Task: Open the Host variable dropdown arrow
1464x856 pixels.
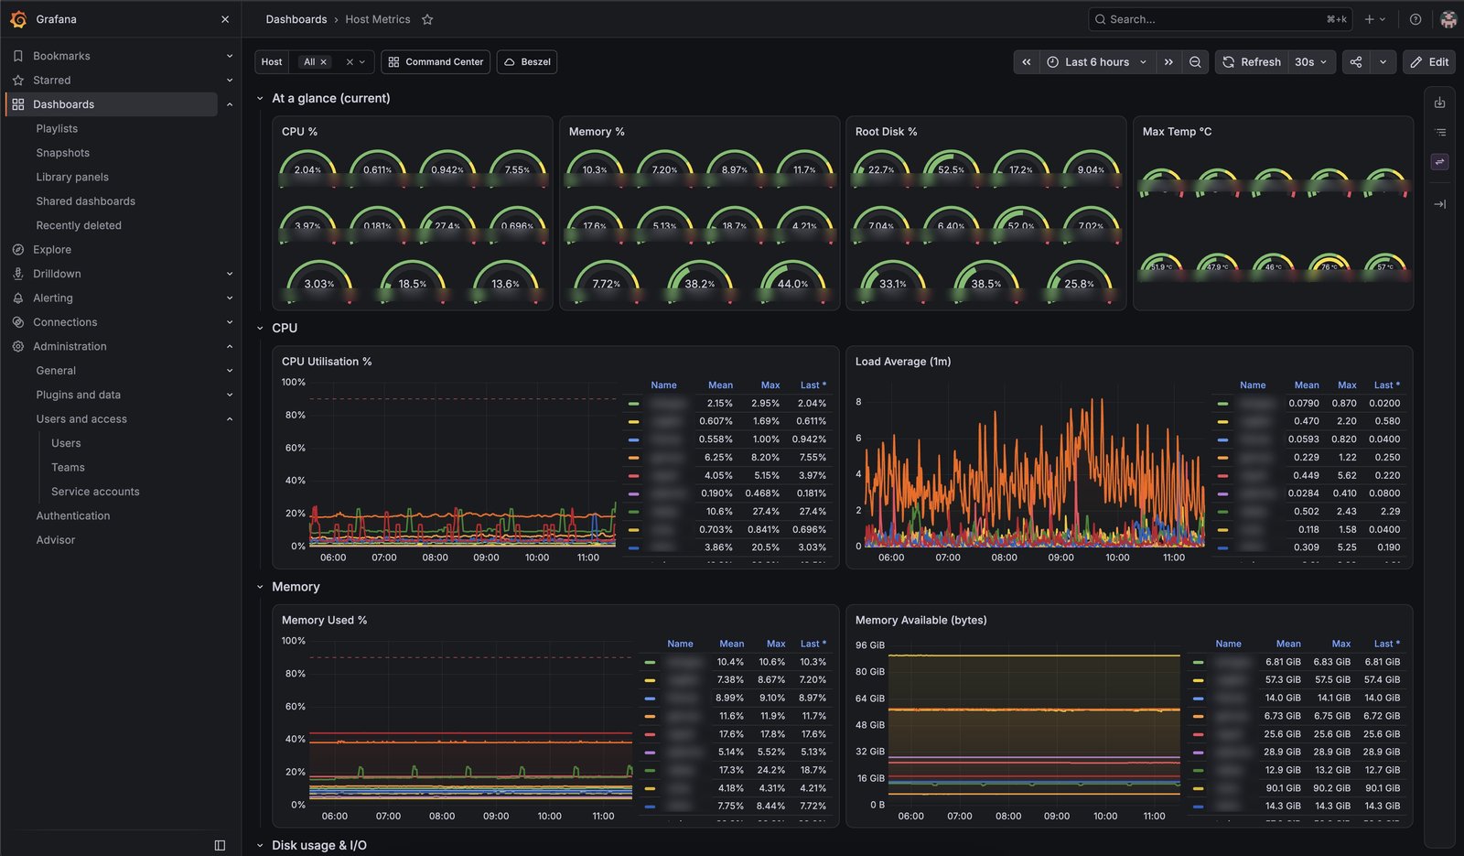Action: click(x=362, y=62)
